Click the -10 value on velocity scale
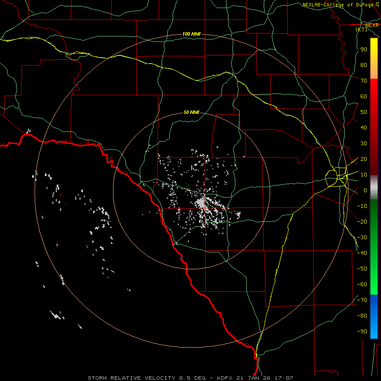 pos(362,206)
